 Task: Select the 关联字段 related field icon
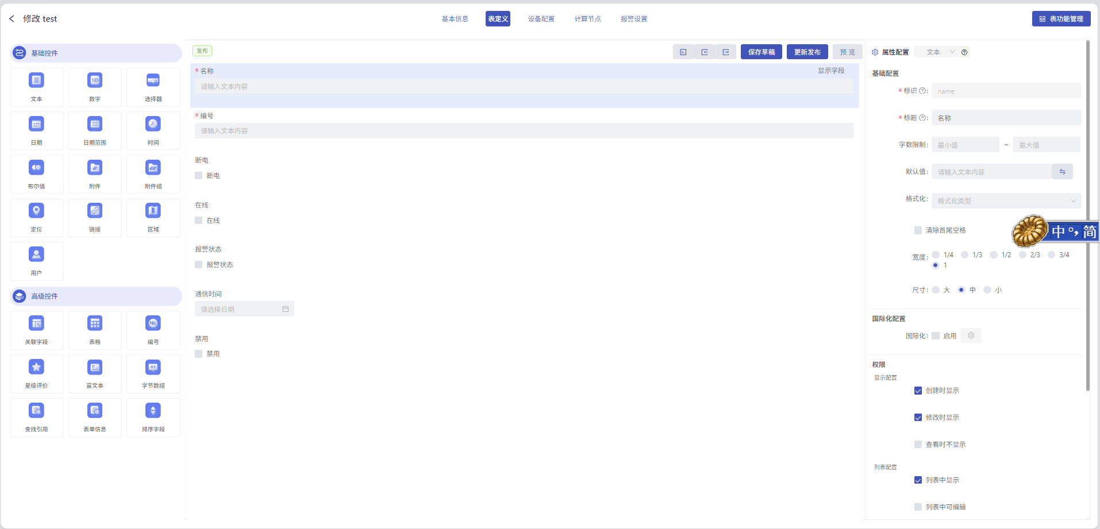click(36, 323)
